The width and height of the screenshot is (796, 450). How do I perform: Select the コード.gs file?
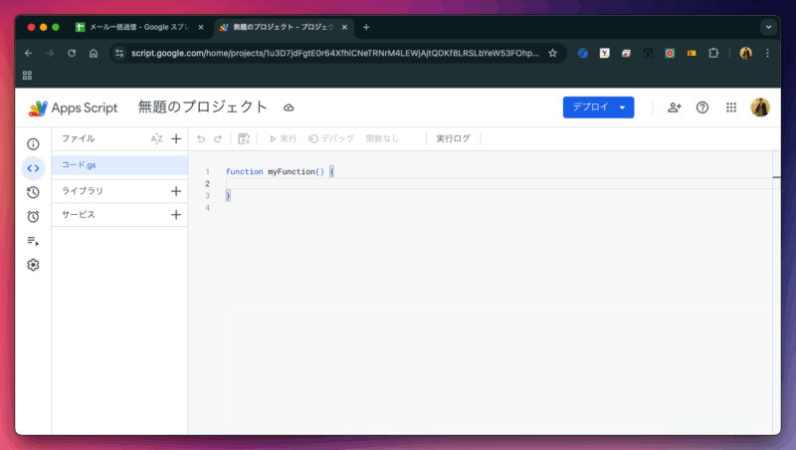click(80, 165)
